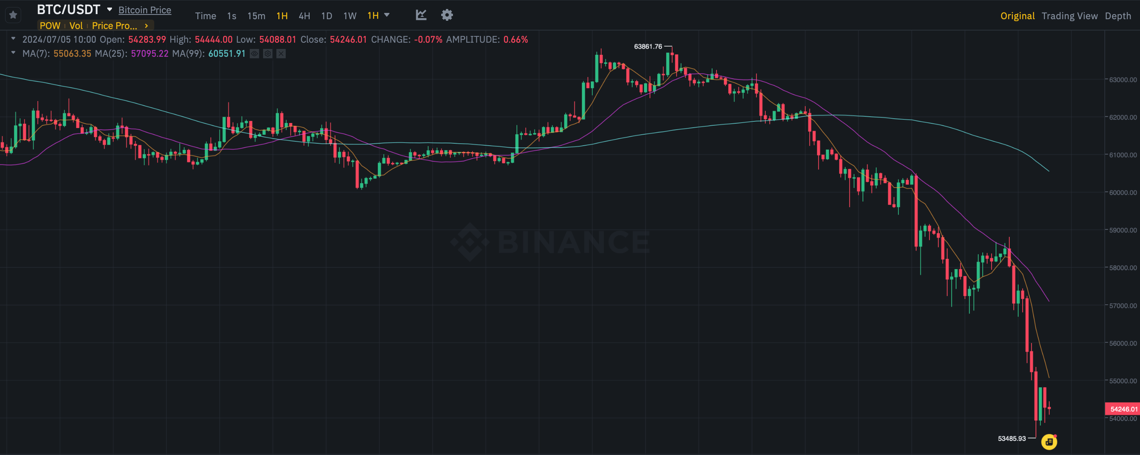Collapse the OHLC data row arrow
1140x455 pixels.
click(x=13, y=38)
